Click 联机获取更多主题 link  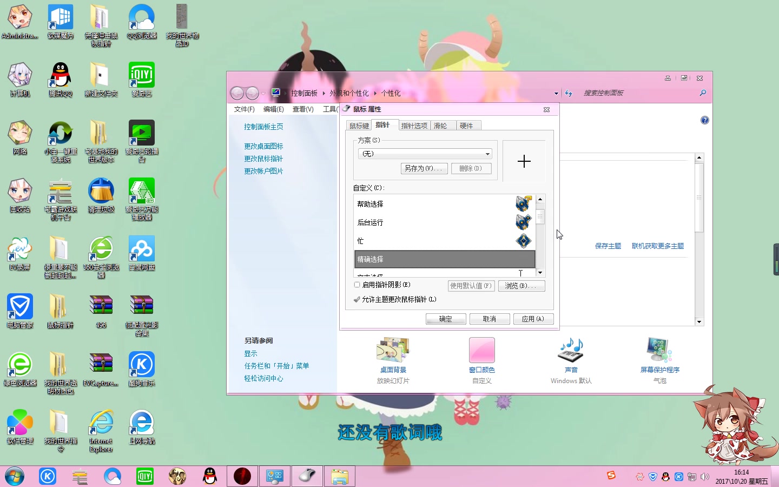pyautogui.click(x=658, y=246)
